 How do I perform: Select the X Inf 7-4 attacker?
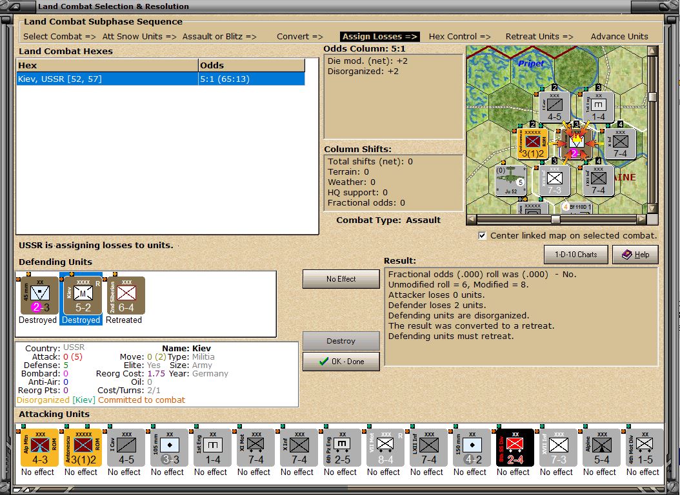[299, 448]
